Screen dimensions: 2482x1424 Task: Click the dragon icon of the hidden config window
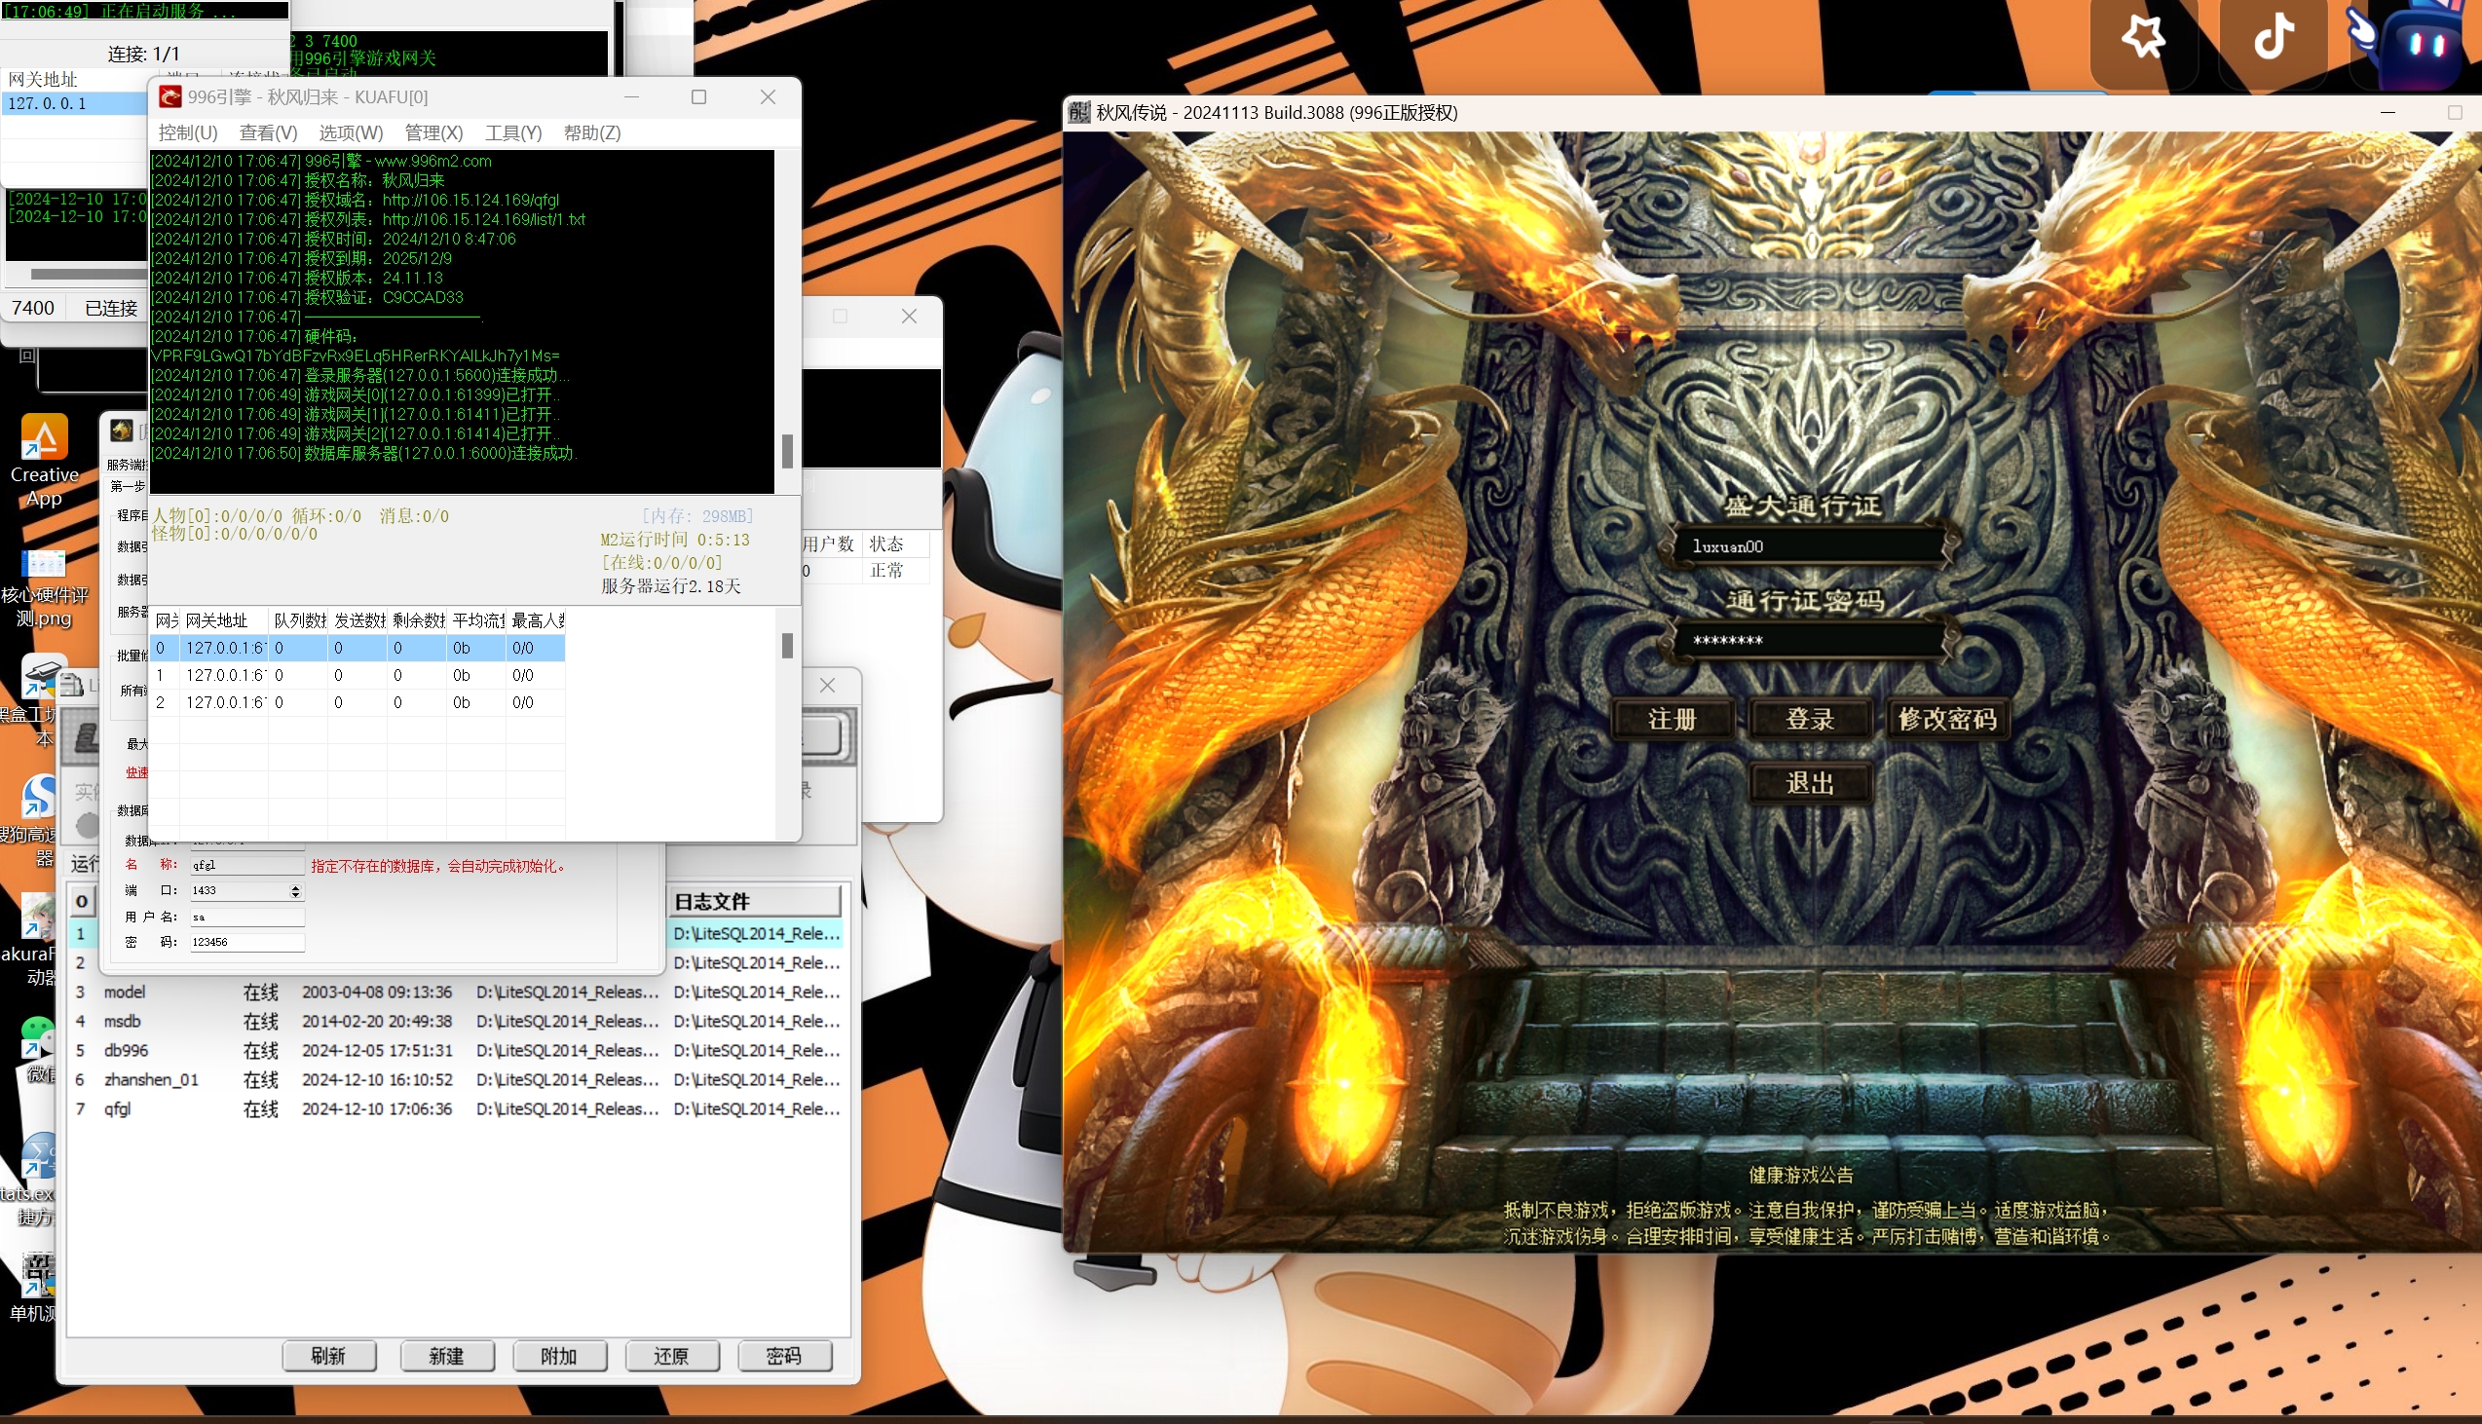[121, 430]
